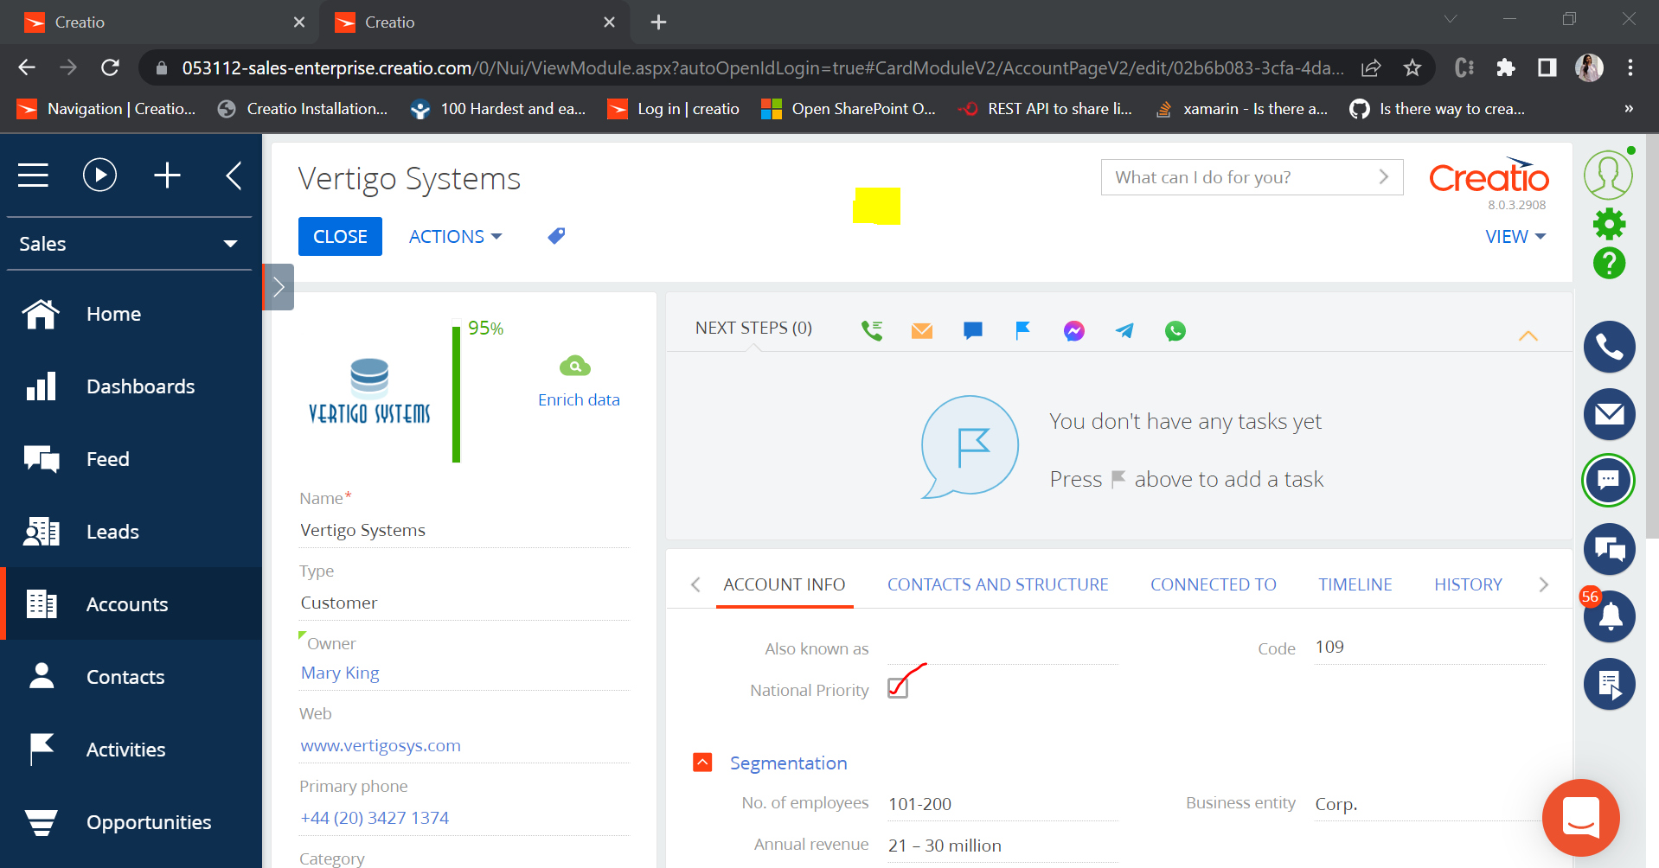Open Annual revenue dropdown field
Image resolution: width=1659 pixels, height=868 pixels.
(1003, 846)
